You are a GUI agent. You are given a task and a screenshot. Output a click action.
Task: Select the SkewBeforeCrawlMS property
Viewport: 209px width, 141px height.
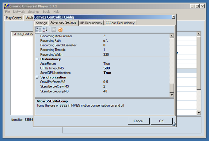(55, 86)
